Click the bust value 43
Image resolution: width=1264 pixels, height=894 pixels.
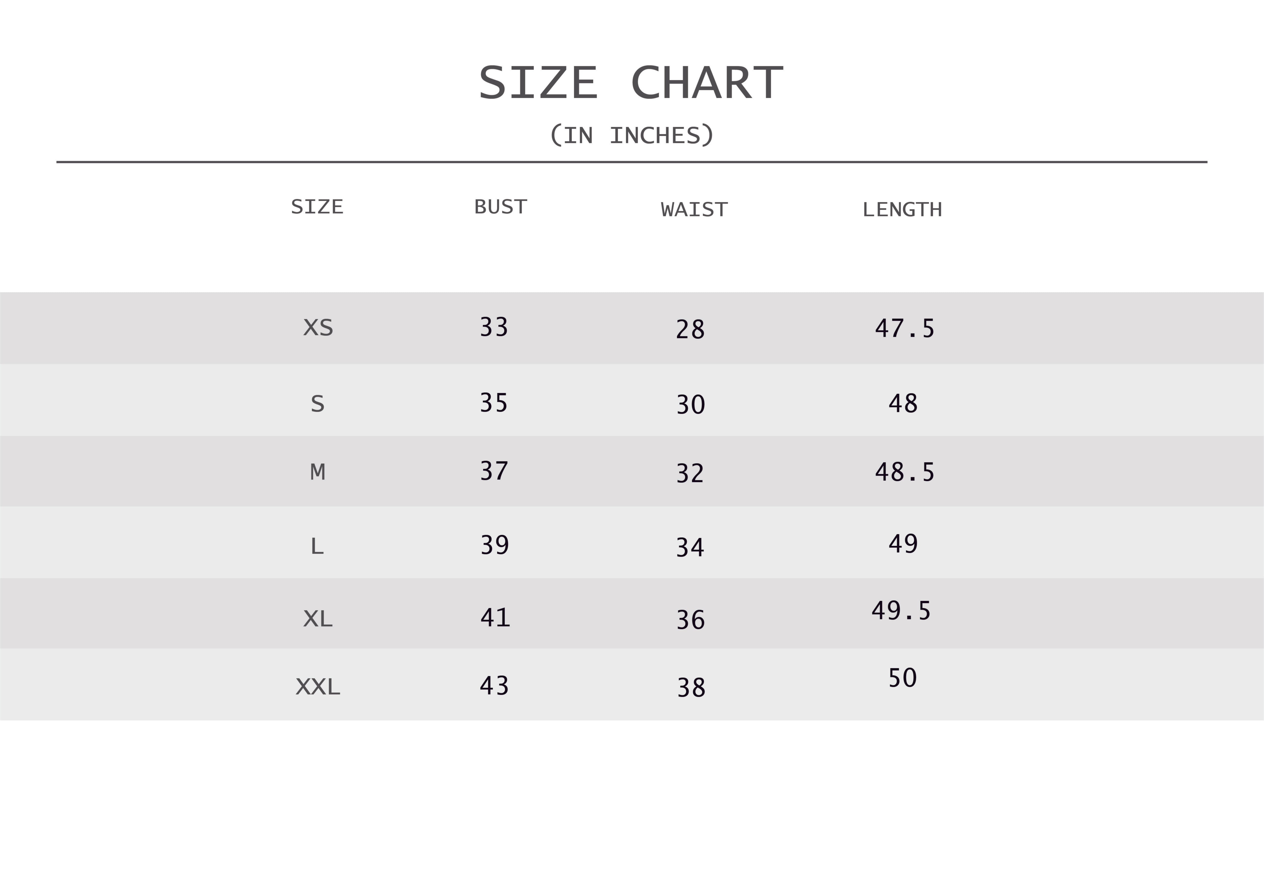(494, 686)
